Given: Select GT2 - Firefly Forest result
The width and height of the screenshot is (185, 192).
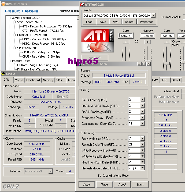Looking at the screenshot, I should point(43,31).
